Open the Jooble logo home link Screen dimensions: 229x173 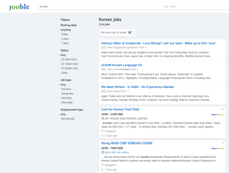[19, 7]
